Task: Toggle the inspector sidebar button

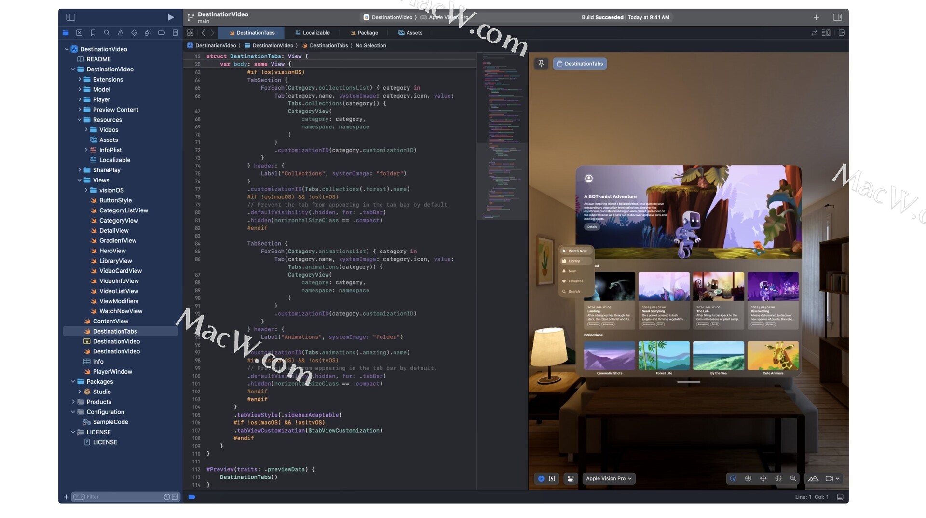Action: (837, 17)
